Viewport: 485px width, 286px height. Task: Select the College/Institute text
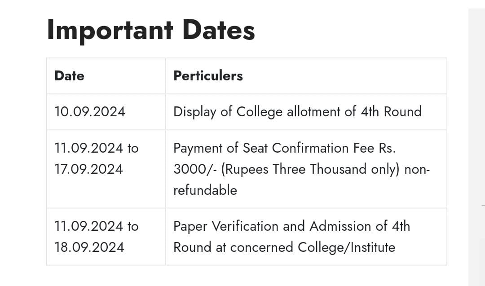pyautogui.click(x=346, y=247)
